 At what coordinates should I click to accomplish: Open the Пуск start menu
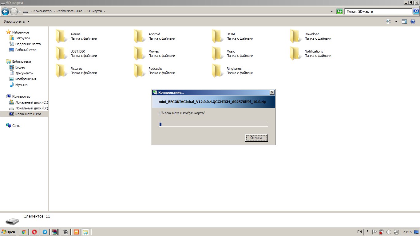coord(9,232)
